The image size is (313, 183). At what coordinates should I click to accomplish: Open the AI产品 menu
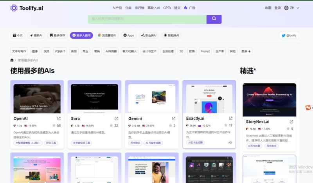[x=117, y=8]
